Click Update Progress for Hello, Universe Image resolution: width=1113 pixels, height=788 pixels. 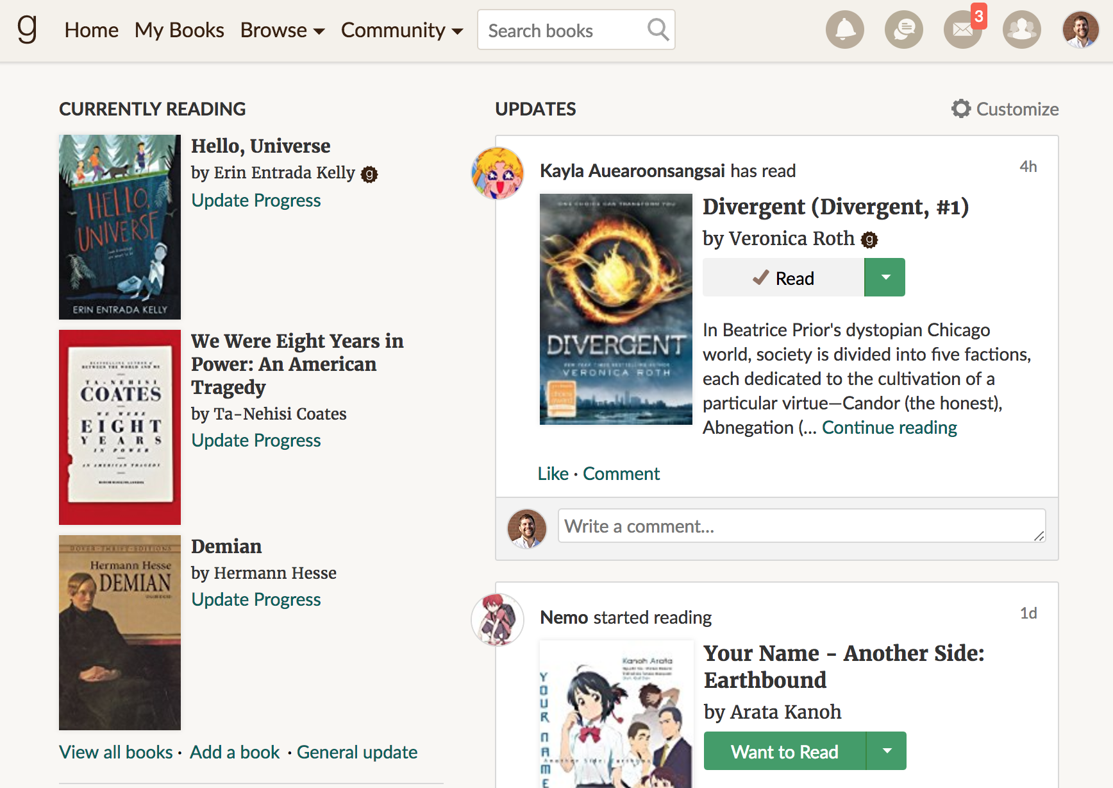[256, 200]
